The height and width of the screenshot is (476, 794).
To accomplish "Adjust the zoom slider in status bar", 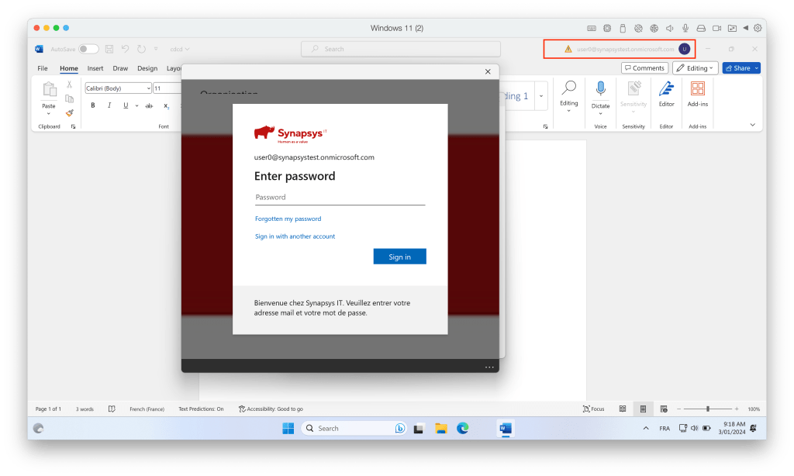I will (707, 409).
